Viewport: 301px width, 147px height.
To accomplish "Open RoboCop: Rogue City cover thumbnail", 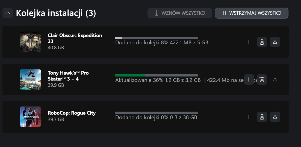I will tap(30, 117).
